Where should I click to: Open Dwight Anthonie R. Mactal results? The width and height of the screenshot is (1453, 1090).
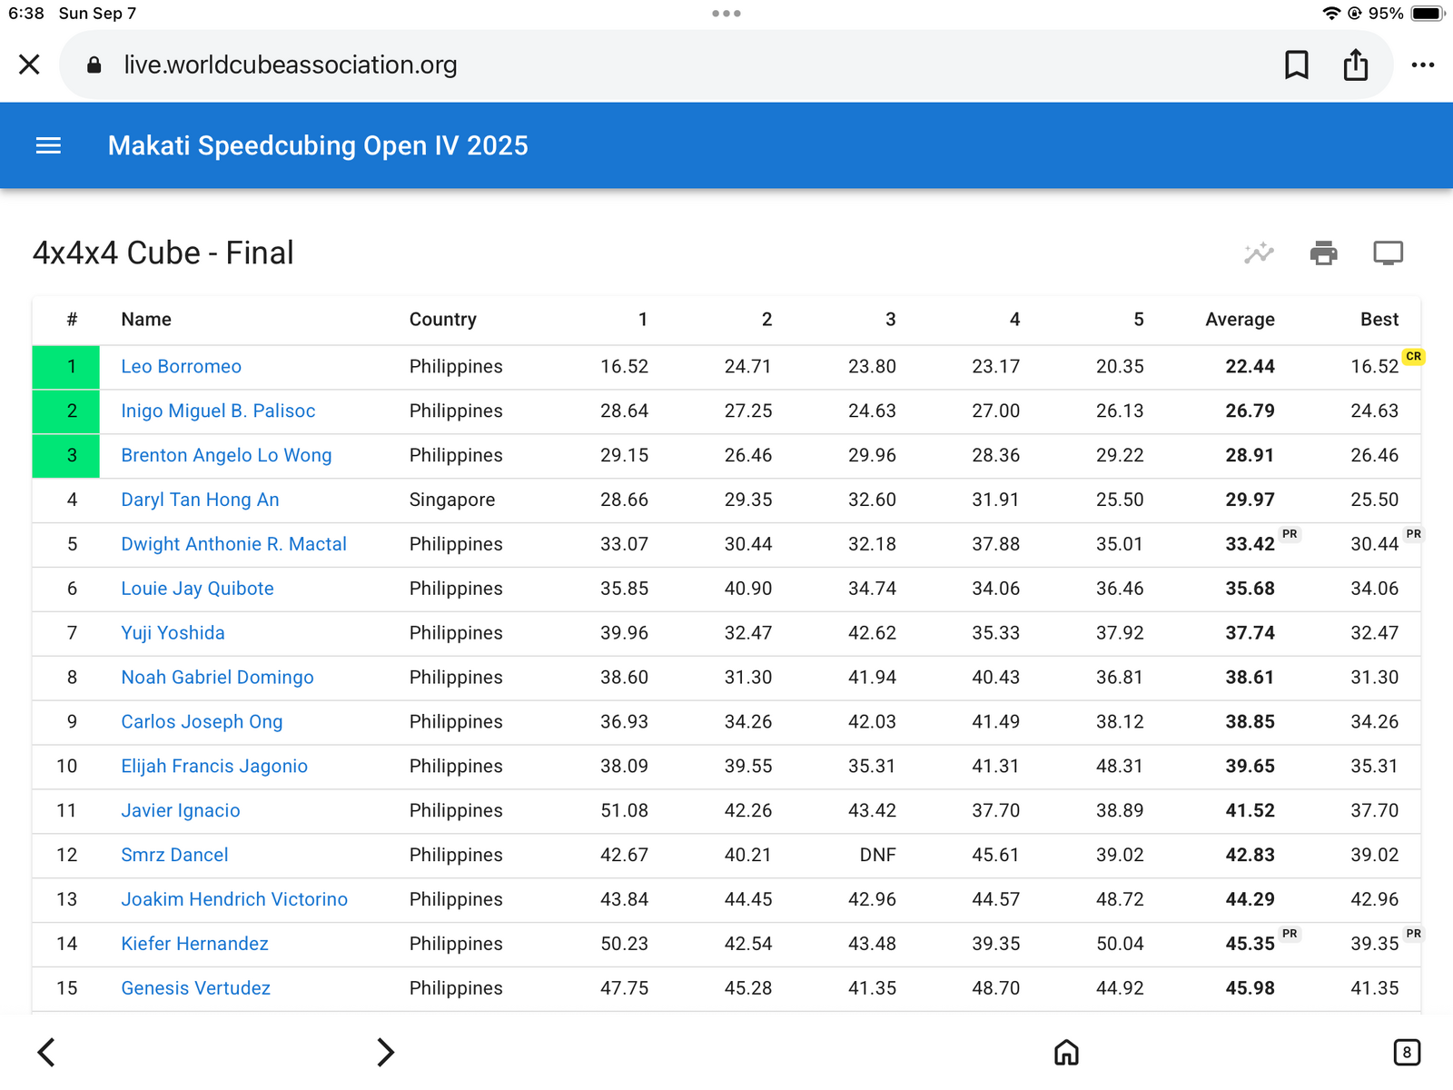click(x=233, y=544)
